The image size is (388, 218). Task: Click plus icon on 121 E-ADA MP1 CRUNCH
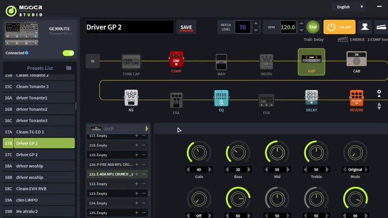(x=136, y=174)
